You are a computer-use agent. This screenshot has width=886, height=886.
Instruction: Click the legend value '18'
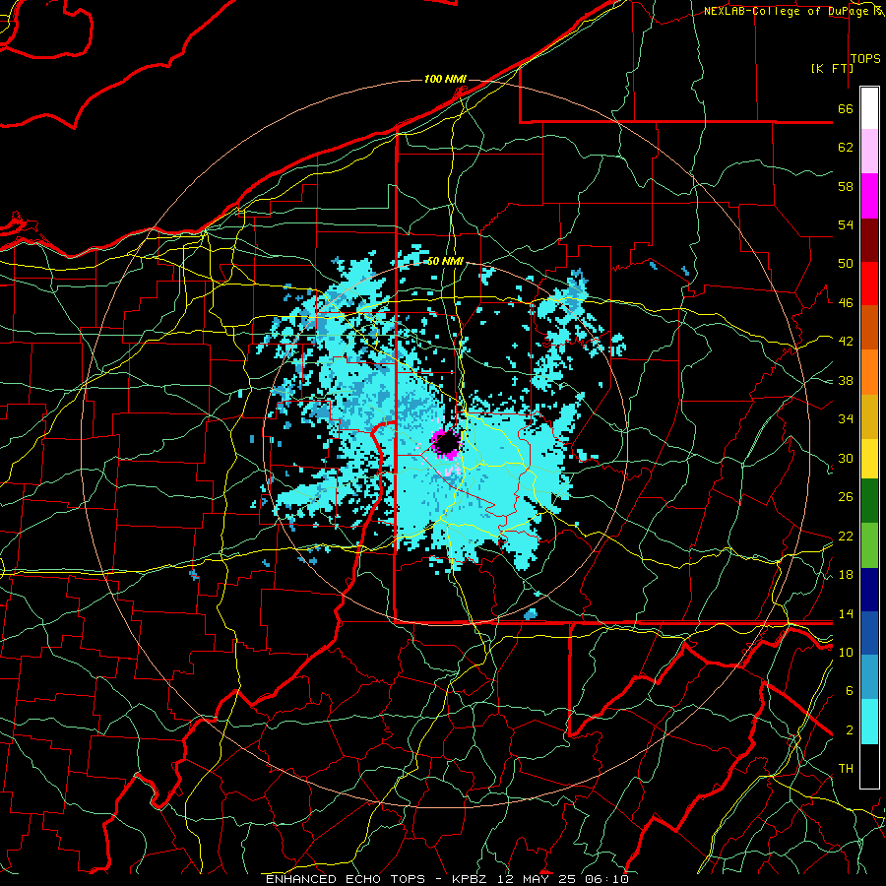coord(846,575)
